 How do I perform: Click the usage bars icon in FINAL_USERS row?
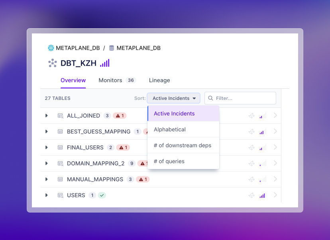[x=263, y=148]
